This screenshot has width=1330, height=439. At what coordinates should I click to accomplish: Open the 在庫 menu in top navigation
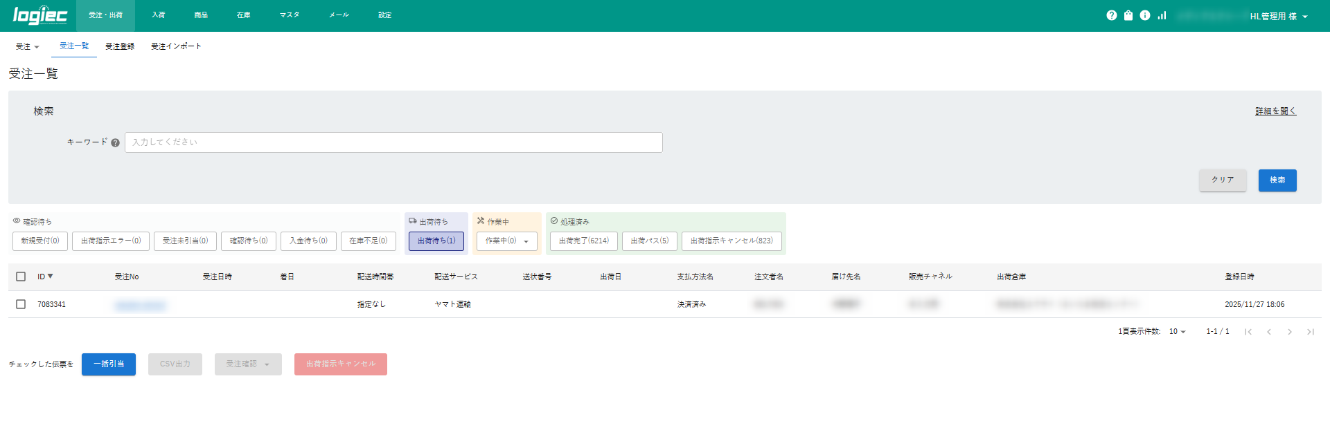243,15
